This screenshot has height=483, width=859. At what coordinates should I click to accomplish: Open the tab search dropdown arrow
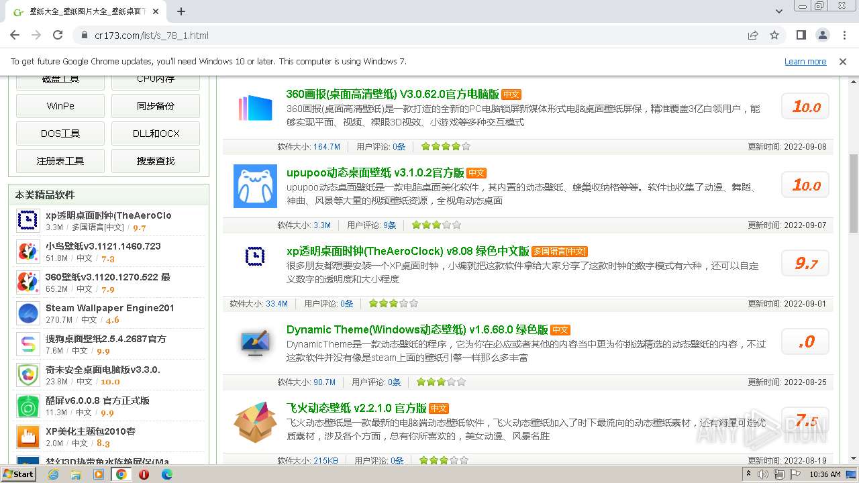tap(779, 11)
